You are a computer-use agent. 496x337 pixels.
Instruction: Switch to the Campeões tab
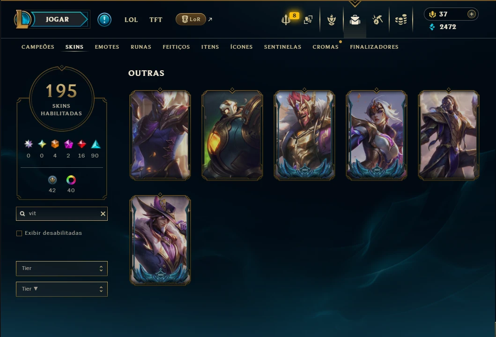point(38,47)
